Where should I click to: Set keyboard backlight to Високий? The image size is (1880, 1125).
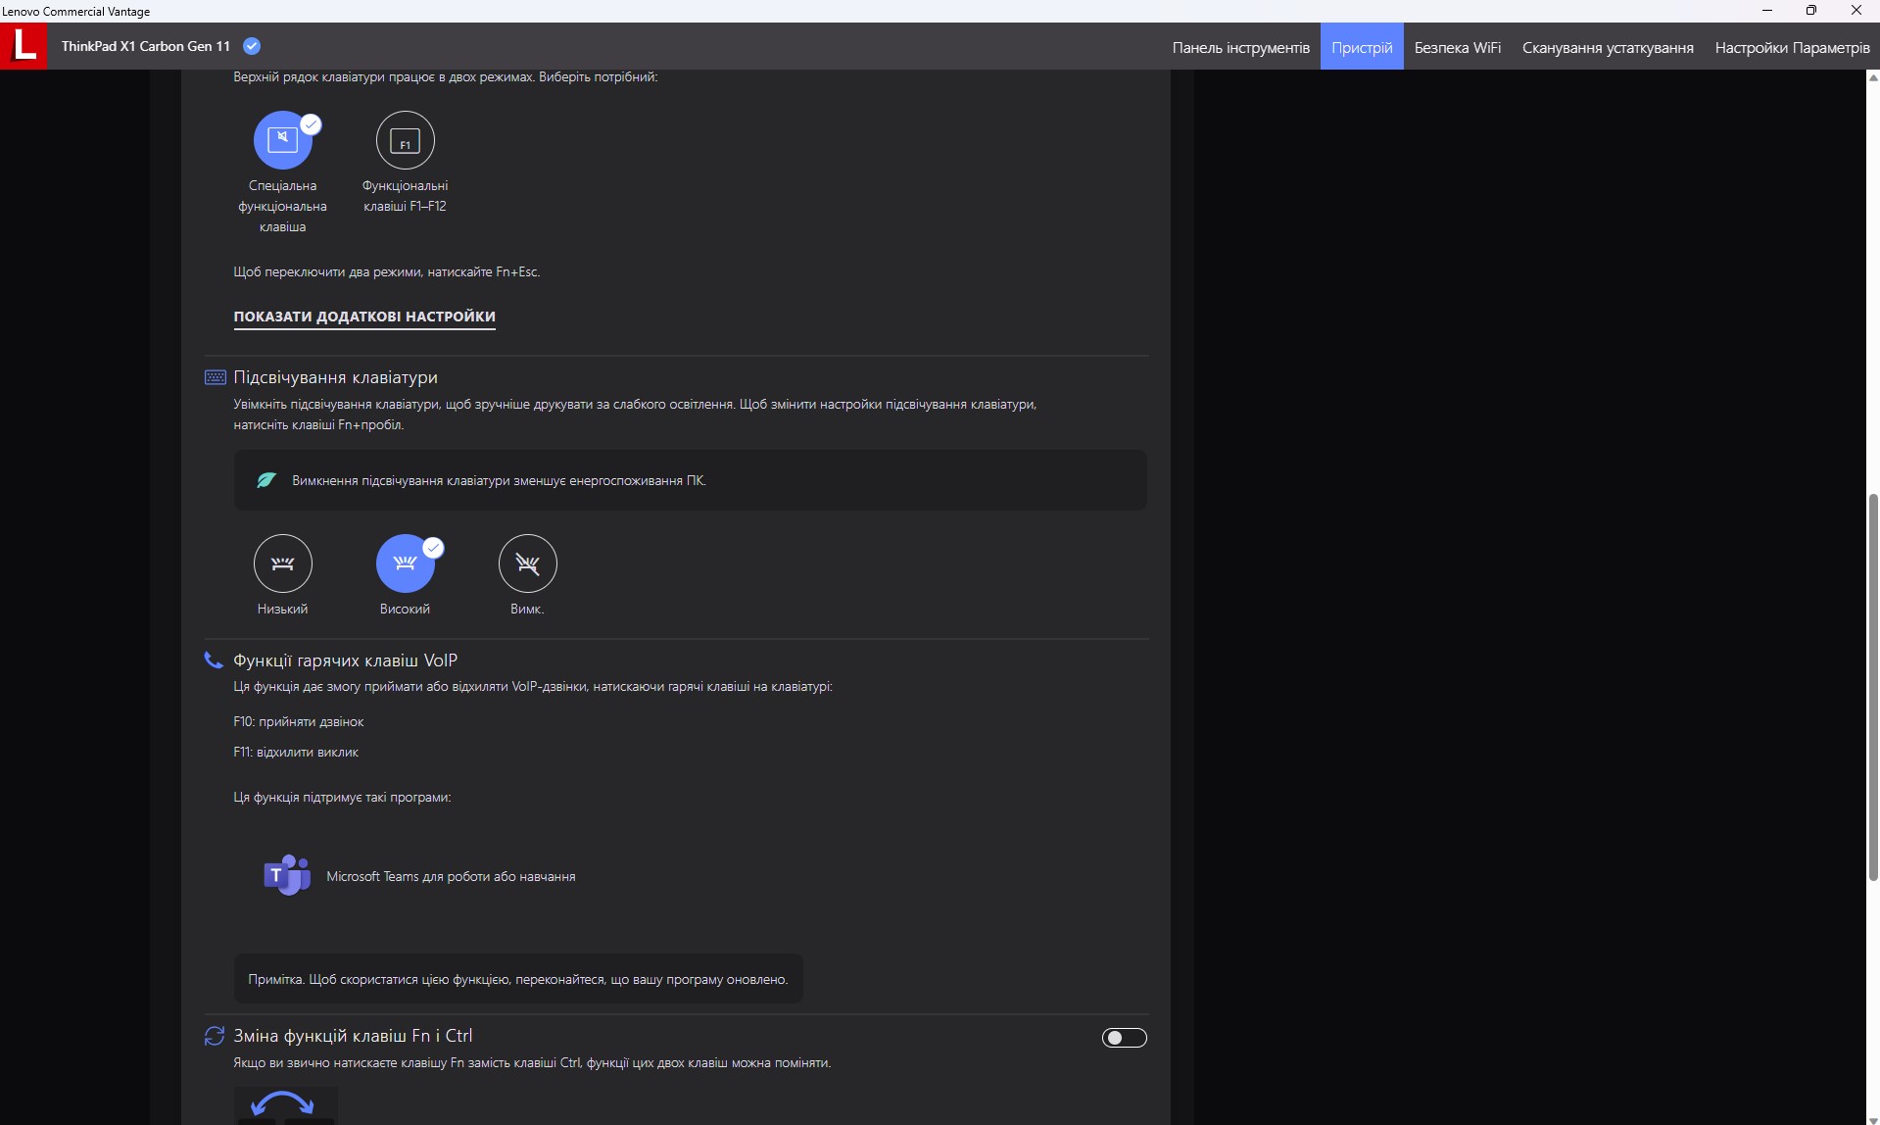405,563
